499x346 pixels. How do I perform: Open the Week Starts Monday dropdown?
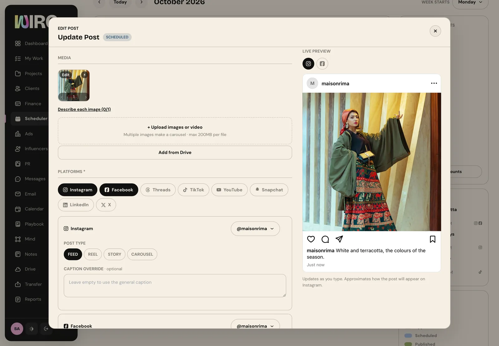click(470, 2)
